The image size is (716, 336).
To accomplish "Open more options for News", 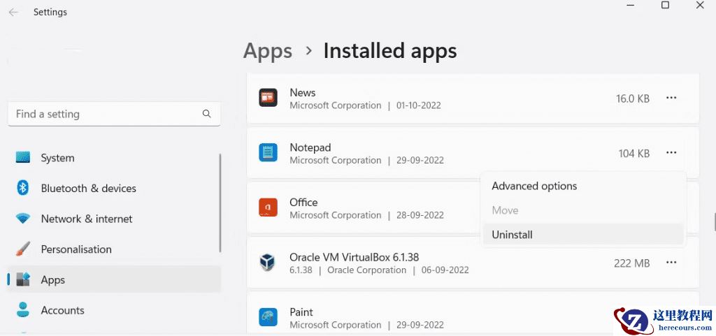I will 671,98.
